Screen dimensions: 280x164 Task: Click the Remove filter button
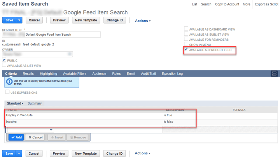[x=78, y=138]
